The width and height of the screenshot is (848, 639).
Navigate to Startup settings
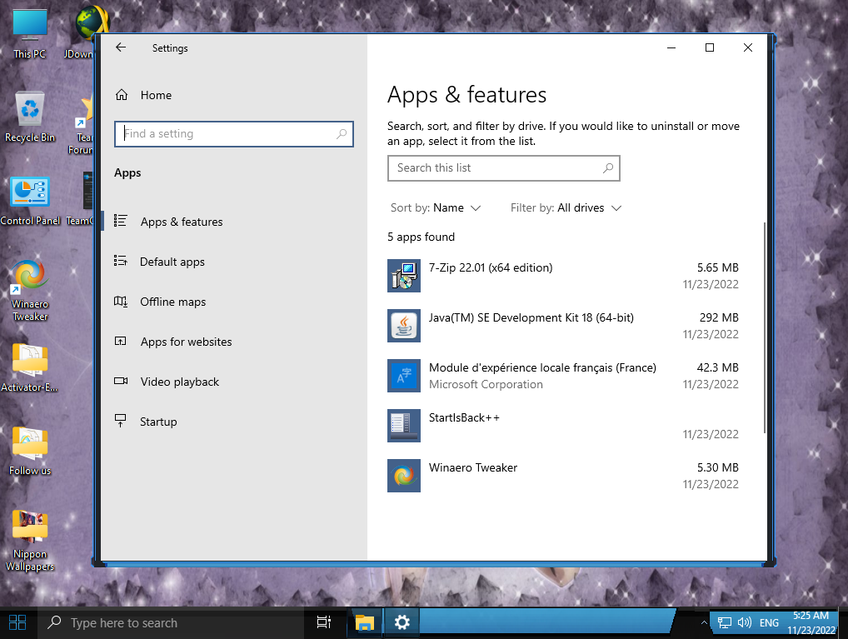point(158,422)
